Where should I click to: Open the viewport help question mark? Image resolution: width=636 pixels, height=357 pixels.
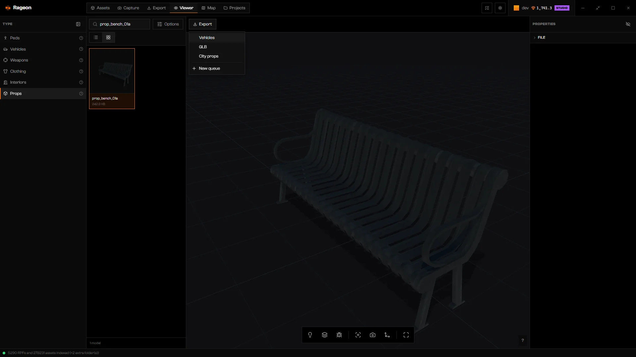pos(523,340)
